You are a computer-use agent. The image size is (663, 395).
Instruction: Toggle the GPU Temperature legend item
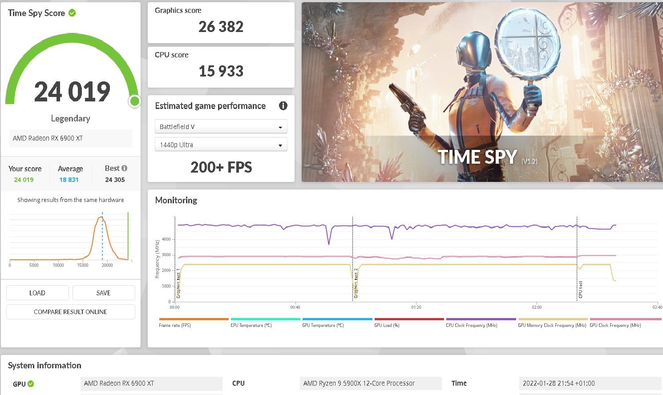tap(323, 325)
